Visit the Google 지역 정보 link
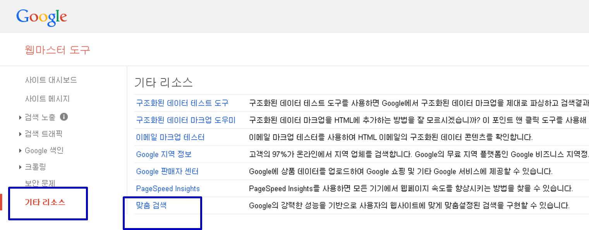 pyautogui.click(x=163, y=154)
